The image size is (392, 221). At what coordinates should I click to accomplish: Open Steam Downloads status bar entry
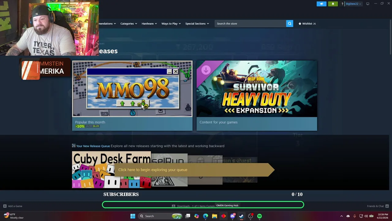coord(196,206)
